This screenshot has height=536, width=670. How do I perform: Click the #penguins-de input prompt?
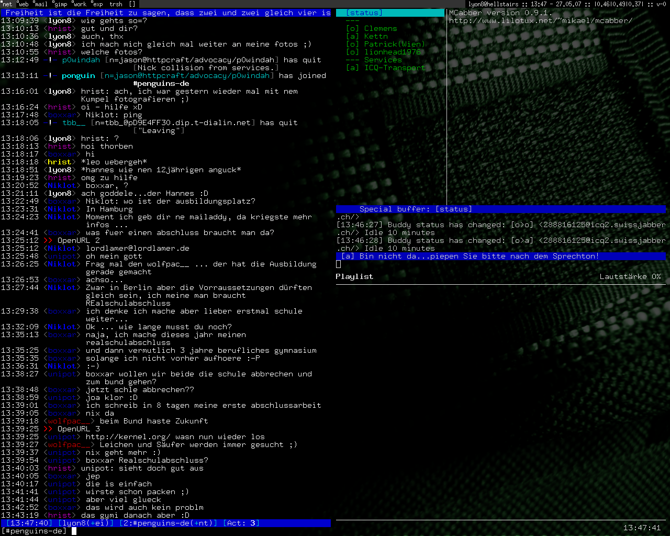(x=35, y=531)
